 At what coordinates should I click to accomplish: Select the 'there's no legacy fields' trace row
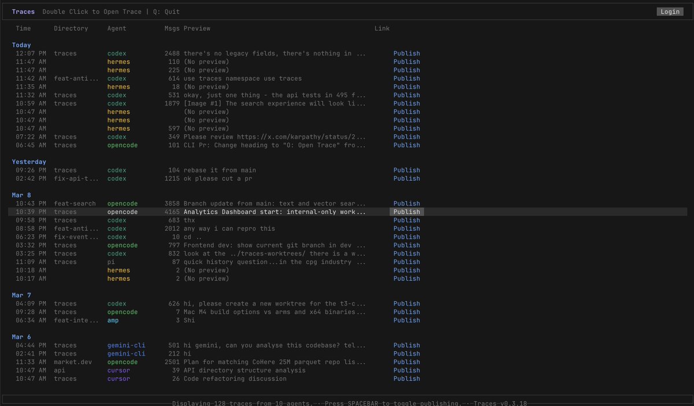347,54
